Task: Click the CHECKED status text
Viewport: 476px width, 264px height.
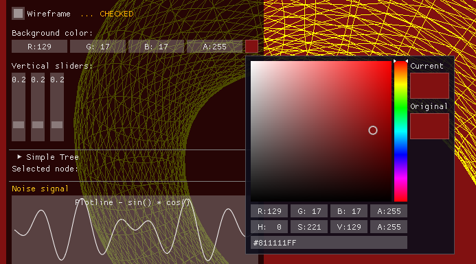Action: (x=117, y=14)
